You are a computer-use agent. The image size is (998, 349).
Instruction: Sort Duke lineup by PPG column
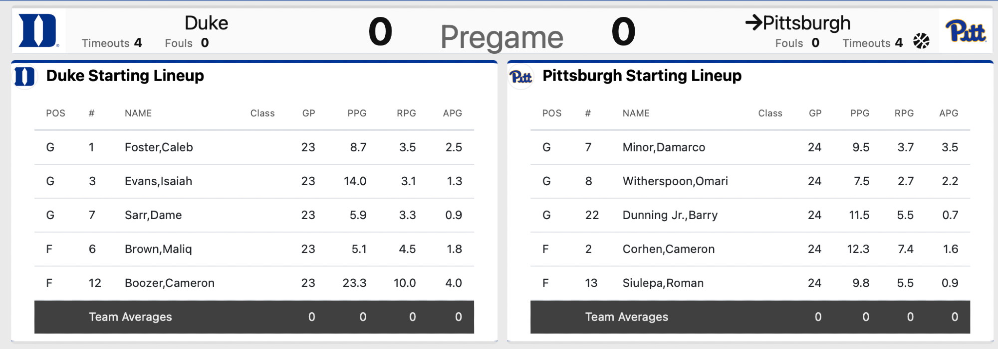click(x=357, y=114)
